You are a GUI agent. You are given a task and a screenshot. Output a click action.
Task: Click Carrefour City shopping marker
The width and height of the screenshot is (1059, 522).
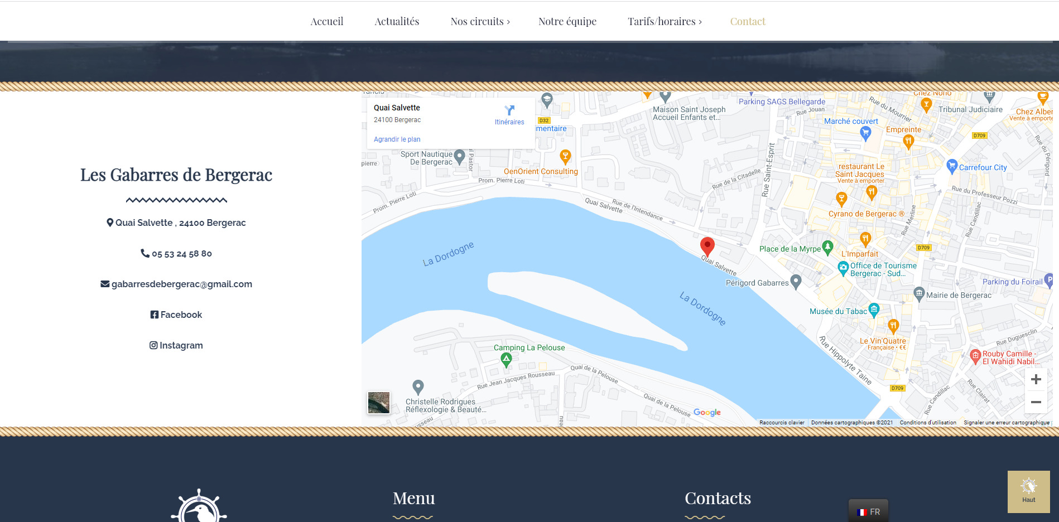coord(952,166)
